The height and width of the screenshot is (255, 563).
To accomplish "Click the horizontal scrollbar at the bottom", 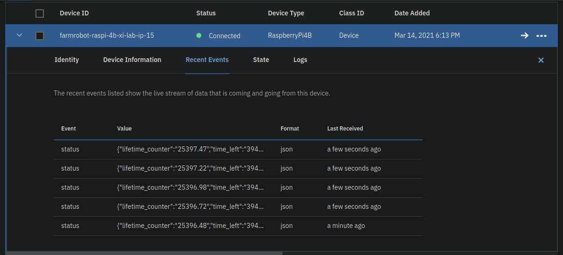I will pyautogui.click(x=144, y=253).
